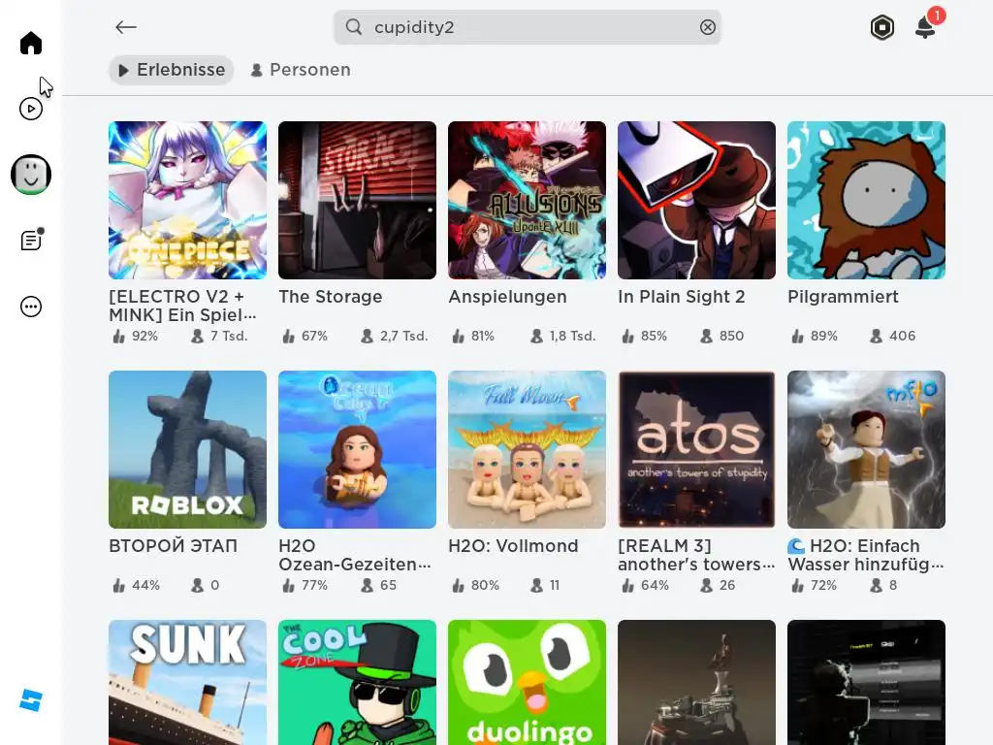This screenshot has width=993, height=745.
Task: Open the atos towers thumbnail
Action: pyautogui.click(x=696, y=450)
